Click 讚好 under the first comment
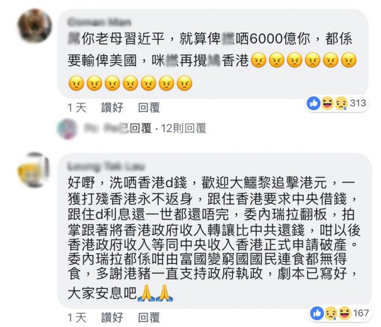This screenshot has width=381, height=327. pyautogui.click(x=112, y=107)
